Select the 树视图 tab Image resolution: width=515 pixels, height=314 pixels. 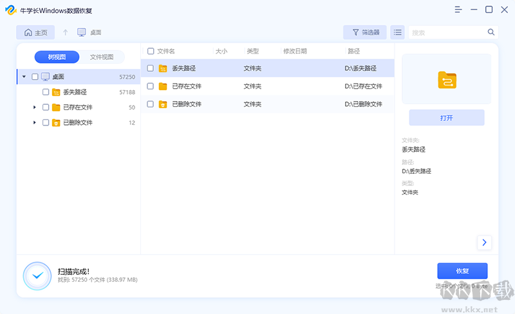coord(57,57)
